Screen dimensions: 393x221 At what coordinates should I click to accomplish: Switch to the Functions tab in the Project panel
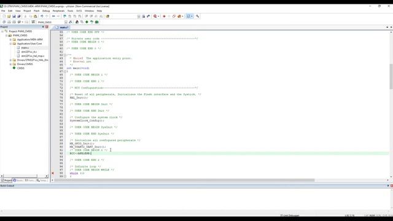coord(30,180)
